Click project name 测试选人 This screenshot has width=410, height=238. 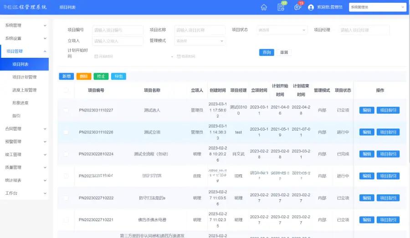click(152, 110)
